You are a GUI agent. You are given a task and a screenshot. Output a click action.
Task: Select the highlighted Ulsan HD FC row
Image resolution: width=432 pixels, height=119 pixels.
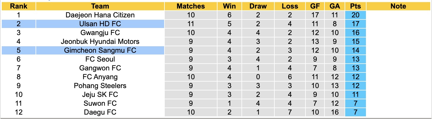[100, 24]
